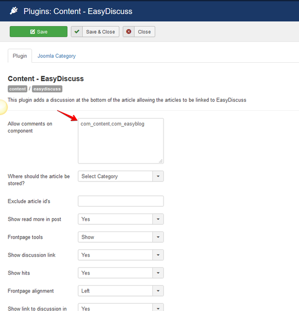Click the easydiscuss label badge

47,89
